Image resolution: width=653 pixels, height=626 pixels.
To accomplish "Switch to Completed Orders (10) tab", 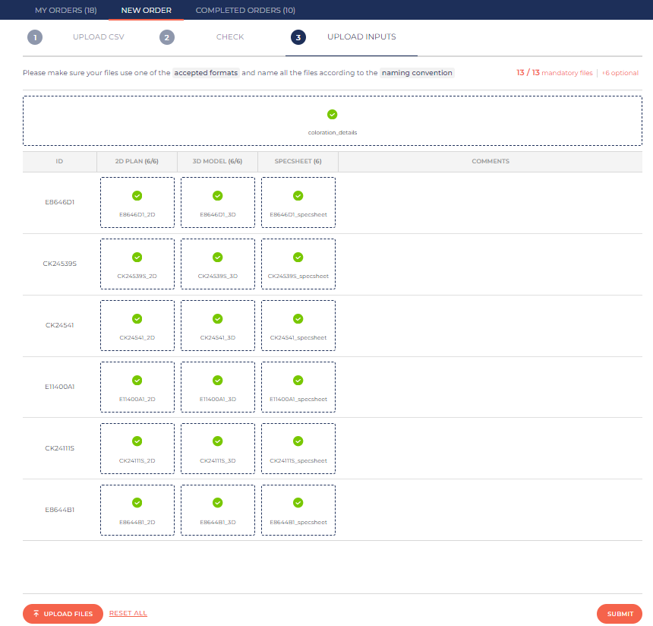I will tap(245, 11).
